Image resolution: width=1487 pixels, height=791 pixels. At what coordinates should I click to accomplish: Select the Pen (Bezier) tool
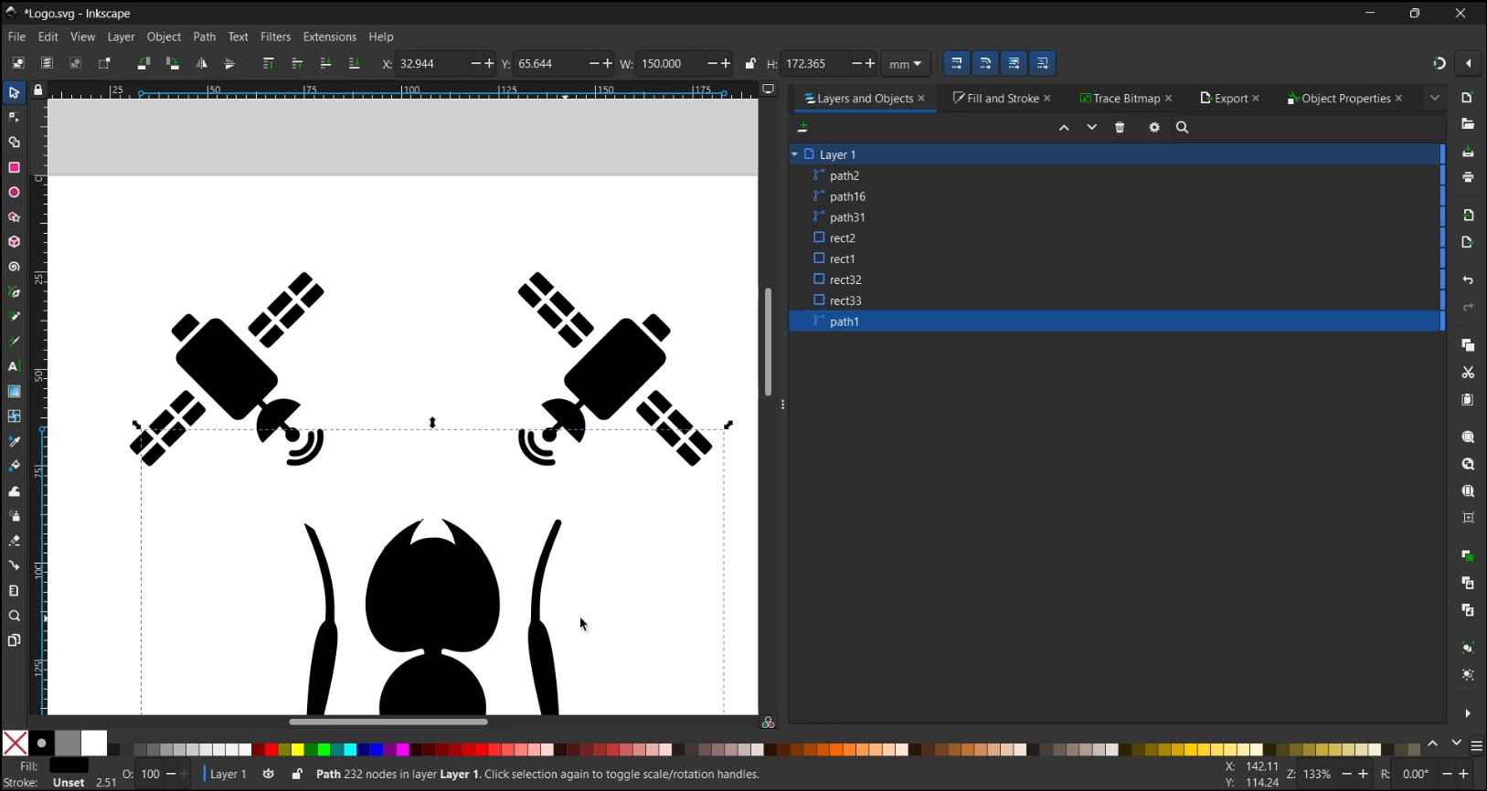[x=14, y=292]
